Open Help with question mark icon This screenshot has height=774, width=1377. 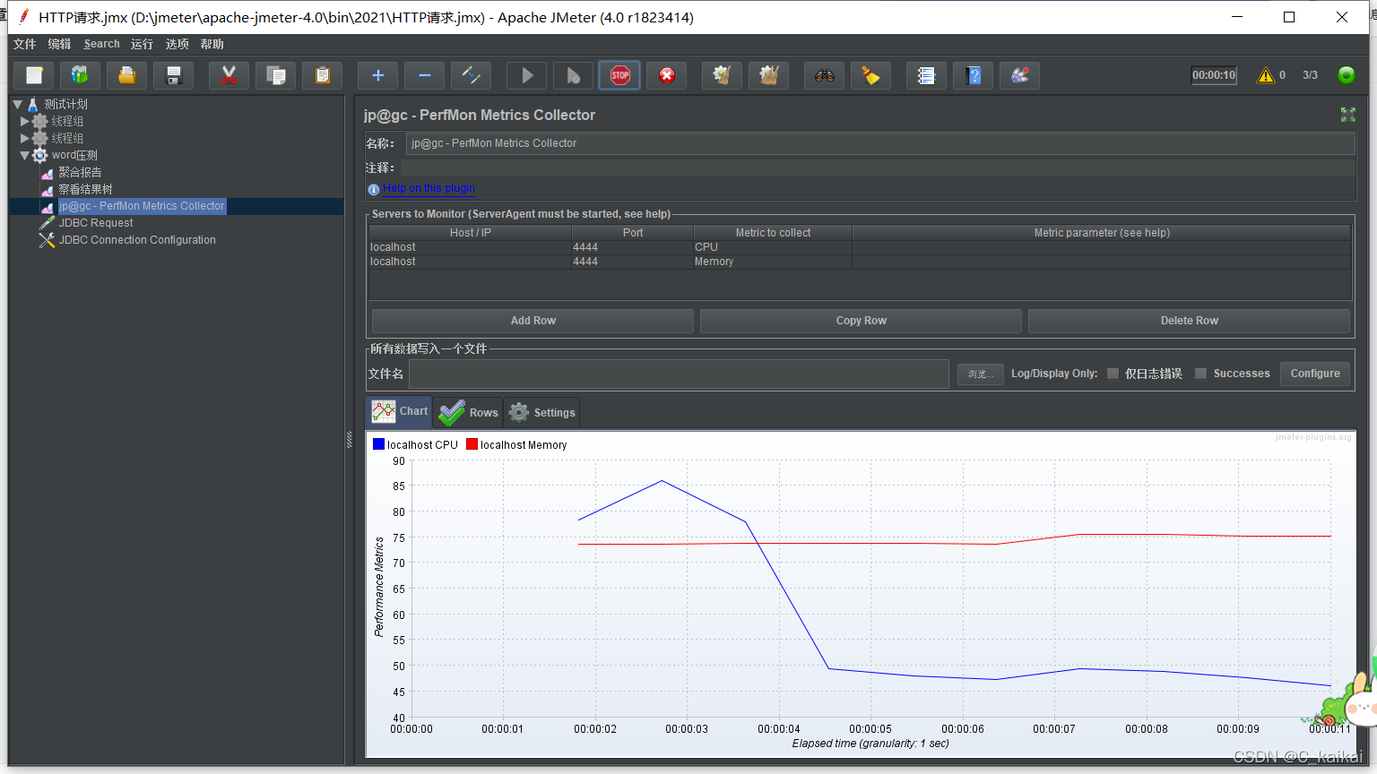click(x=973, y=75)
